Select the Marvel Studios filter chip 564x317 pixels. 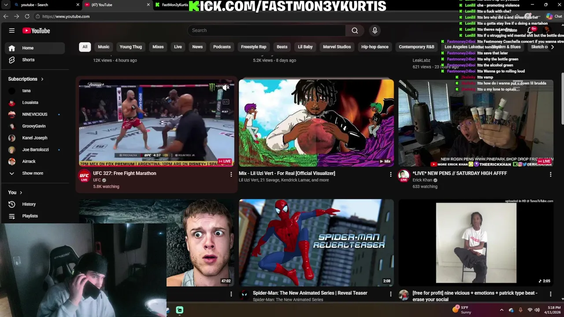point(337,47)
